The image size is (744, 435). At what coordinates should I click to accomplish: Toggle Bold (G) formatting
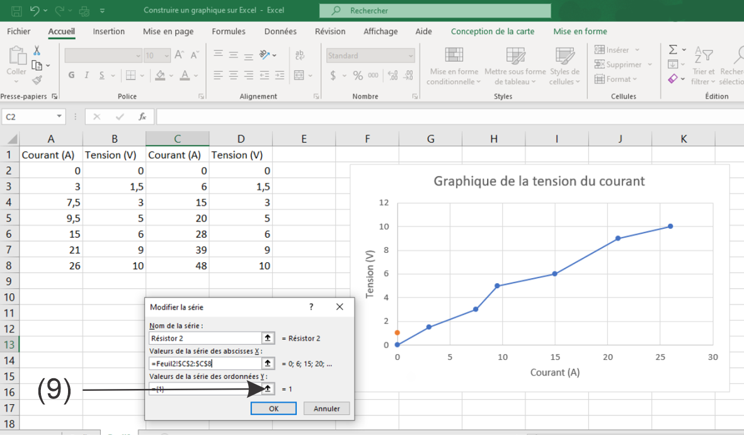coord(71,76)
